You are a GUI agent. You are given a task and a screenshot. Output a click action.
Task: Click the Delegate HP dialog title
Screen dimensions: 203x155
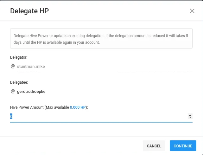coord(29,11)
